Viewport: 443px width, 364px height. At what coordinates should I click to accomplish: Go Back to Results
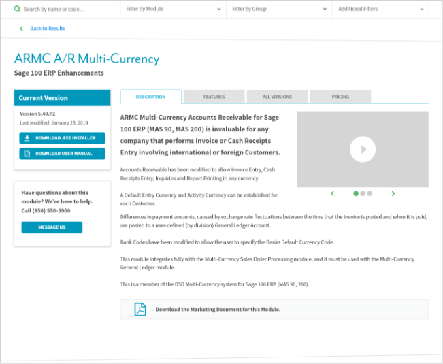[48, 29]
